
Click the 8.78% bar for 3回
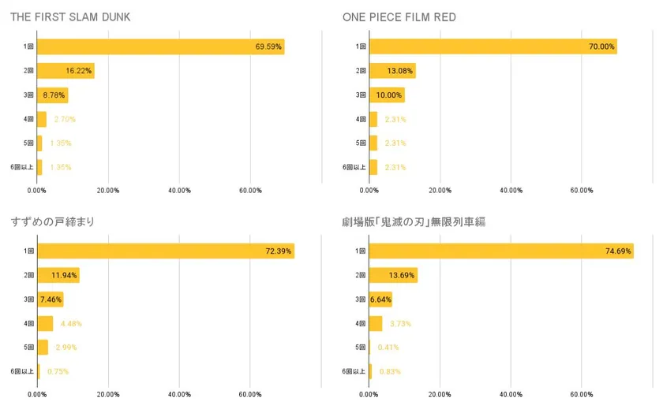pos(53,95)
